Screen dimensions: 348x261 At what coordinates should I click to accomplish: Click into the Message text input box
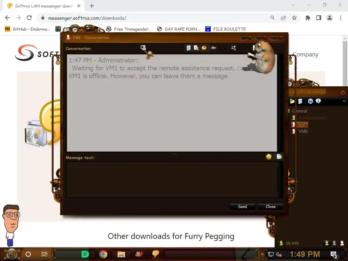pyautogui.click(x=172, y=179)
